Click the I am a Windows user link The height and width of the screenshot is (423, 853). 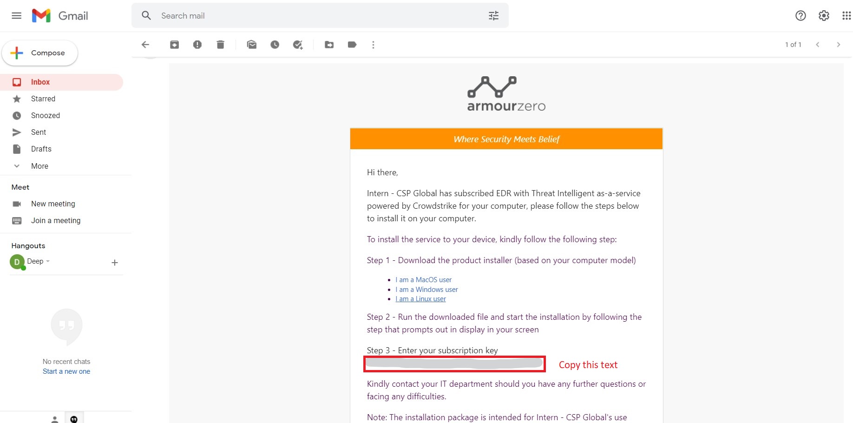(426, 290)
